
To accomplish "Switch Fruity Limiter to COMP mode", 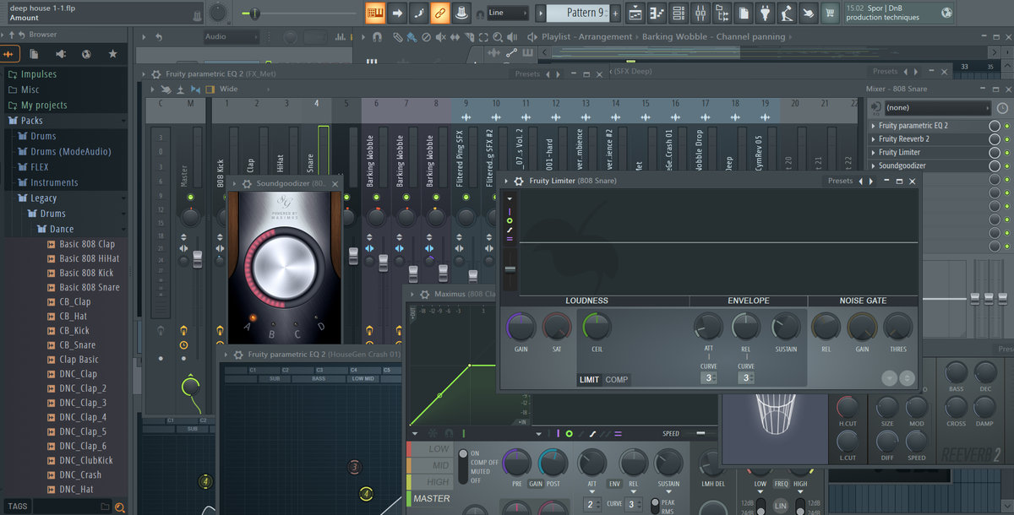I will (617, 380).
